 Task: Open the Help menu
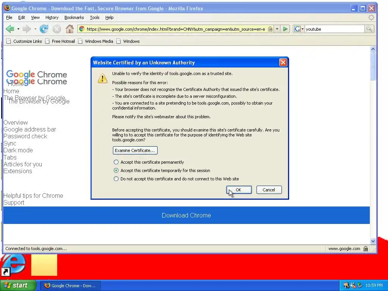pos(110,17)
